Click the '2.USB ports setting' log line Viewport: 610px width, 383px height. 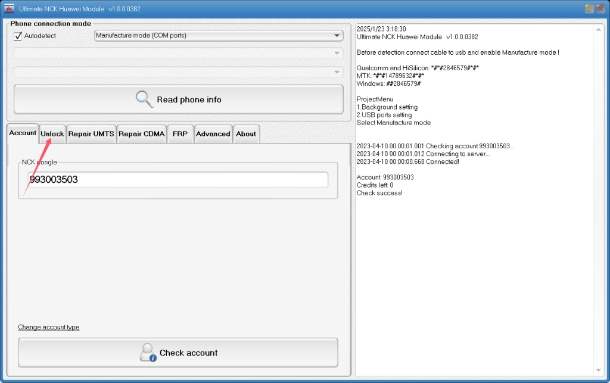pyautogui.click(x=384, y=115)
